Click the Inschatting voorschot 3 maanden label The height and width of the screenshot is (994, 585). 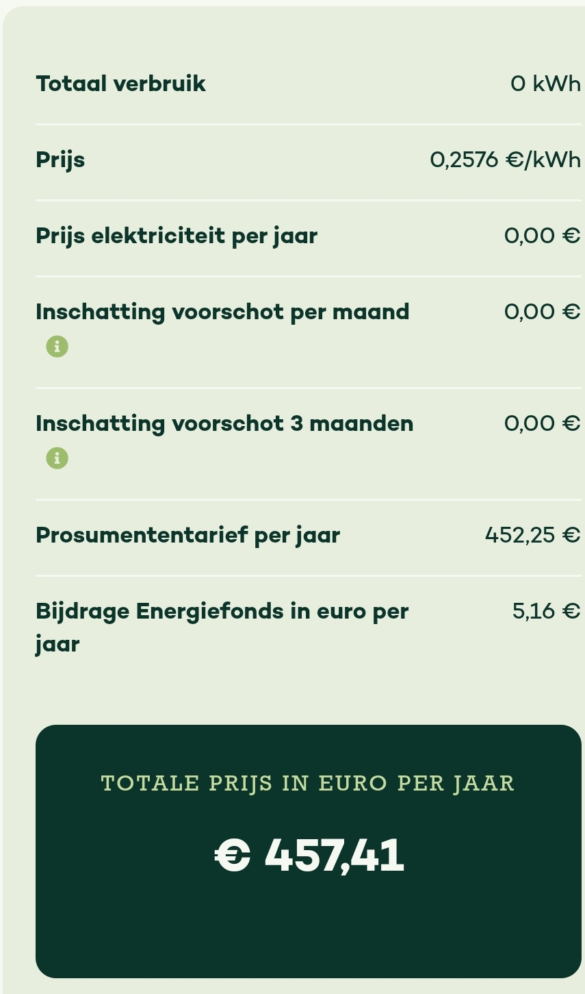click(x=224, y=423)
